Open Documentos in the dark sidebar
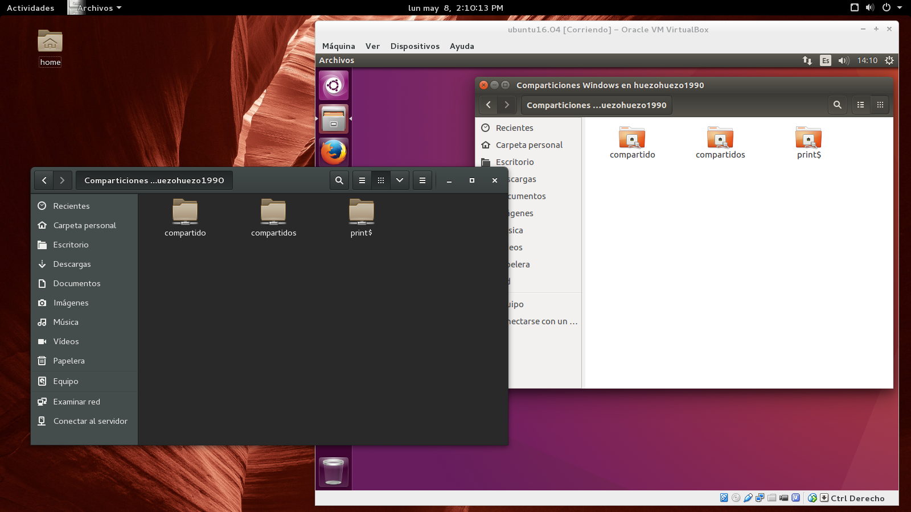The width and height of the screenshot is (911, 512). (x=84, y=283)
